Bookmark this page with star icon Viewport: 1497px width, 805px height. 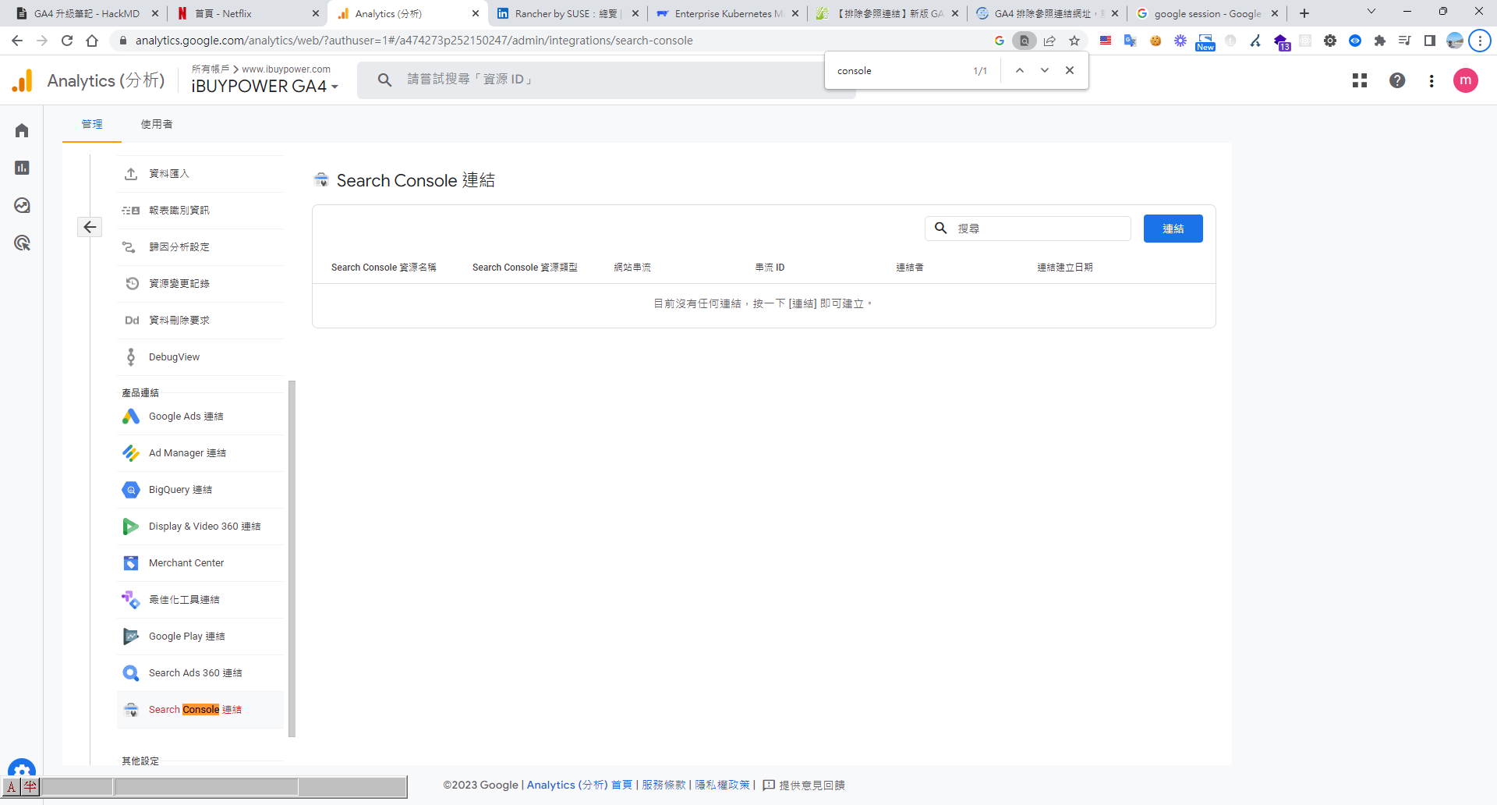(1074, 41)
